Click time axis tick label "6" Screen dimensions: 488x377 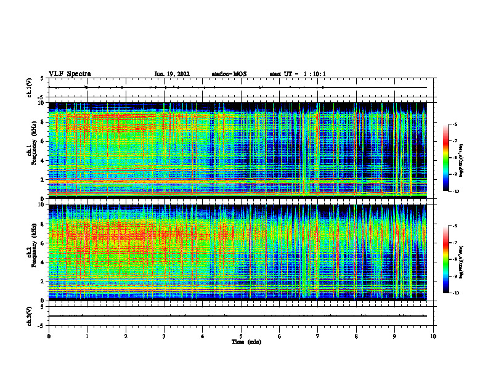click(x=280, y=336)
